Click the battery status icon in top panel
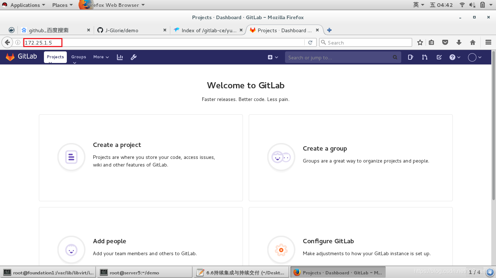496x278 pixels. [x=483, y=5]
